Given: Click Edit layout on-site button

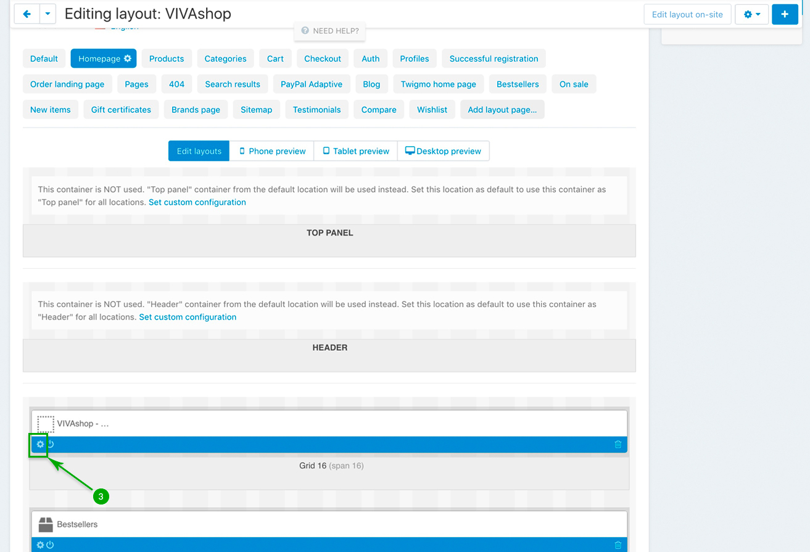Looking at the screenshot, I should pos(687,14).
